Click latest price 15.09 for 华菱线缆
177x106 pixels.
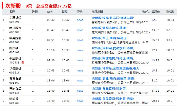tap(155, 40)
